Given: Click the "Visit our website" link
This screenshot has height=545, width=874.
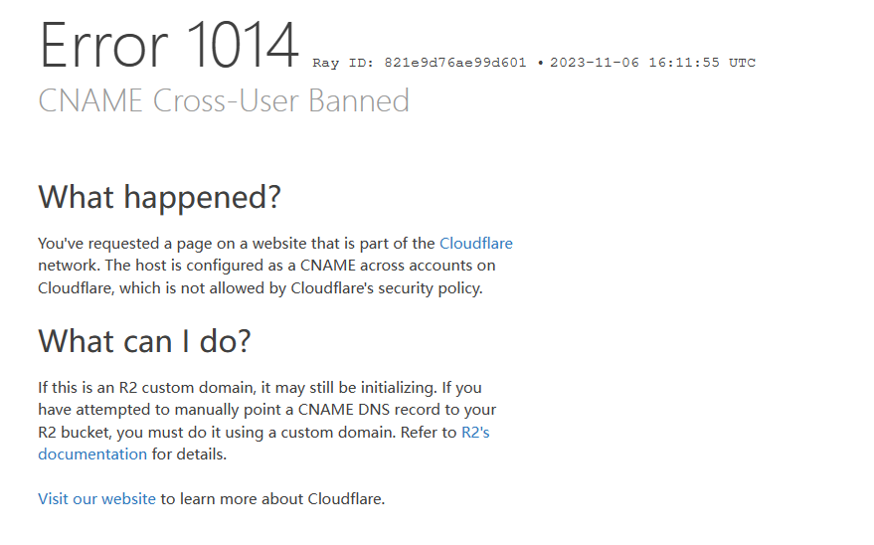Looking at the screenshot, I should (97, 498).
